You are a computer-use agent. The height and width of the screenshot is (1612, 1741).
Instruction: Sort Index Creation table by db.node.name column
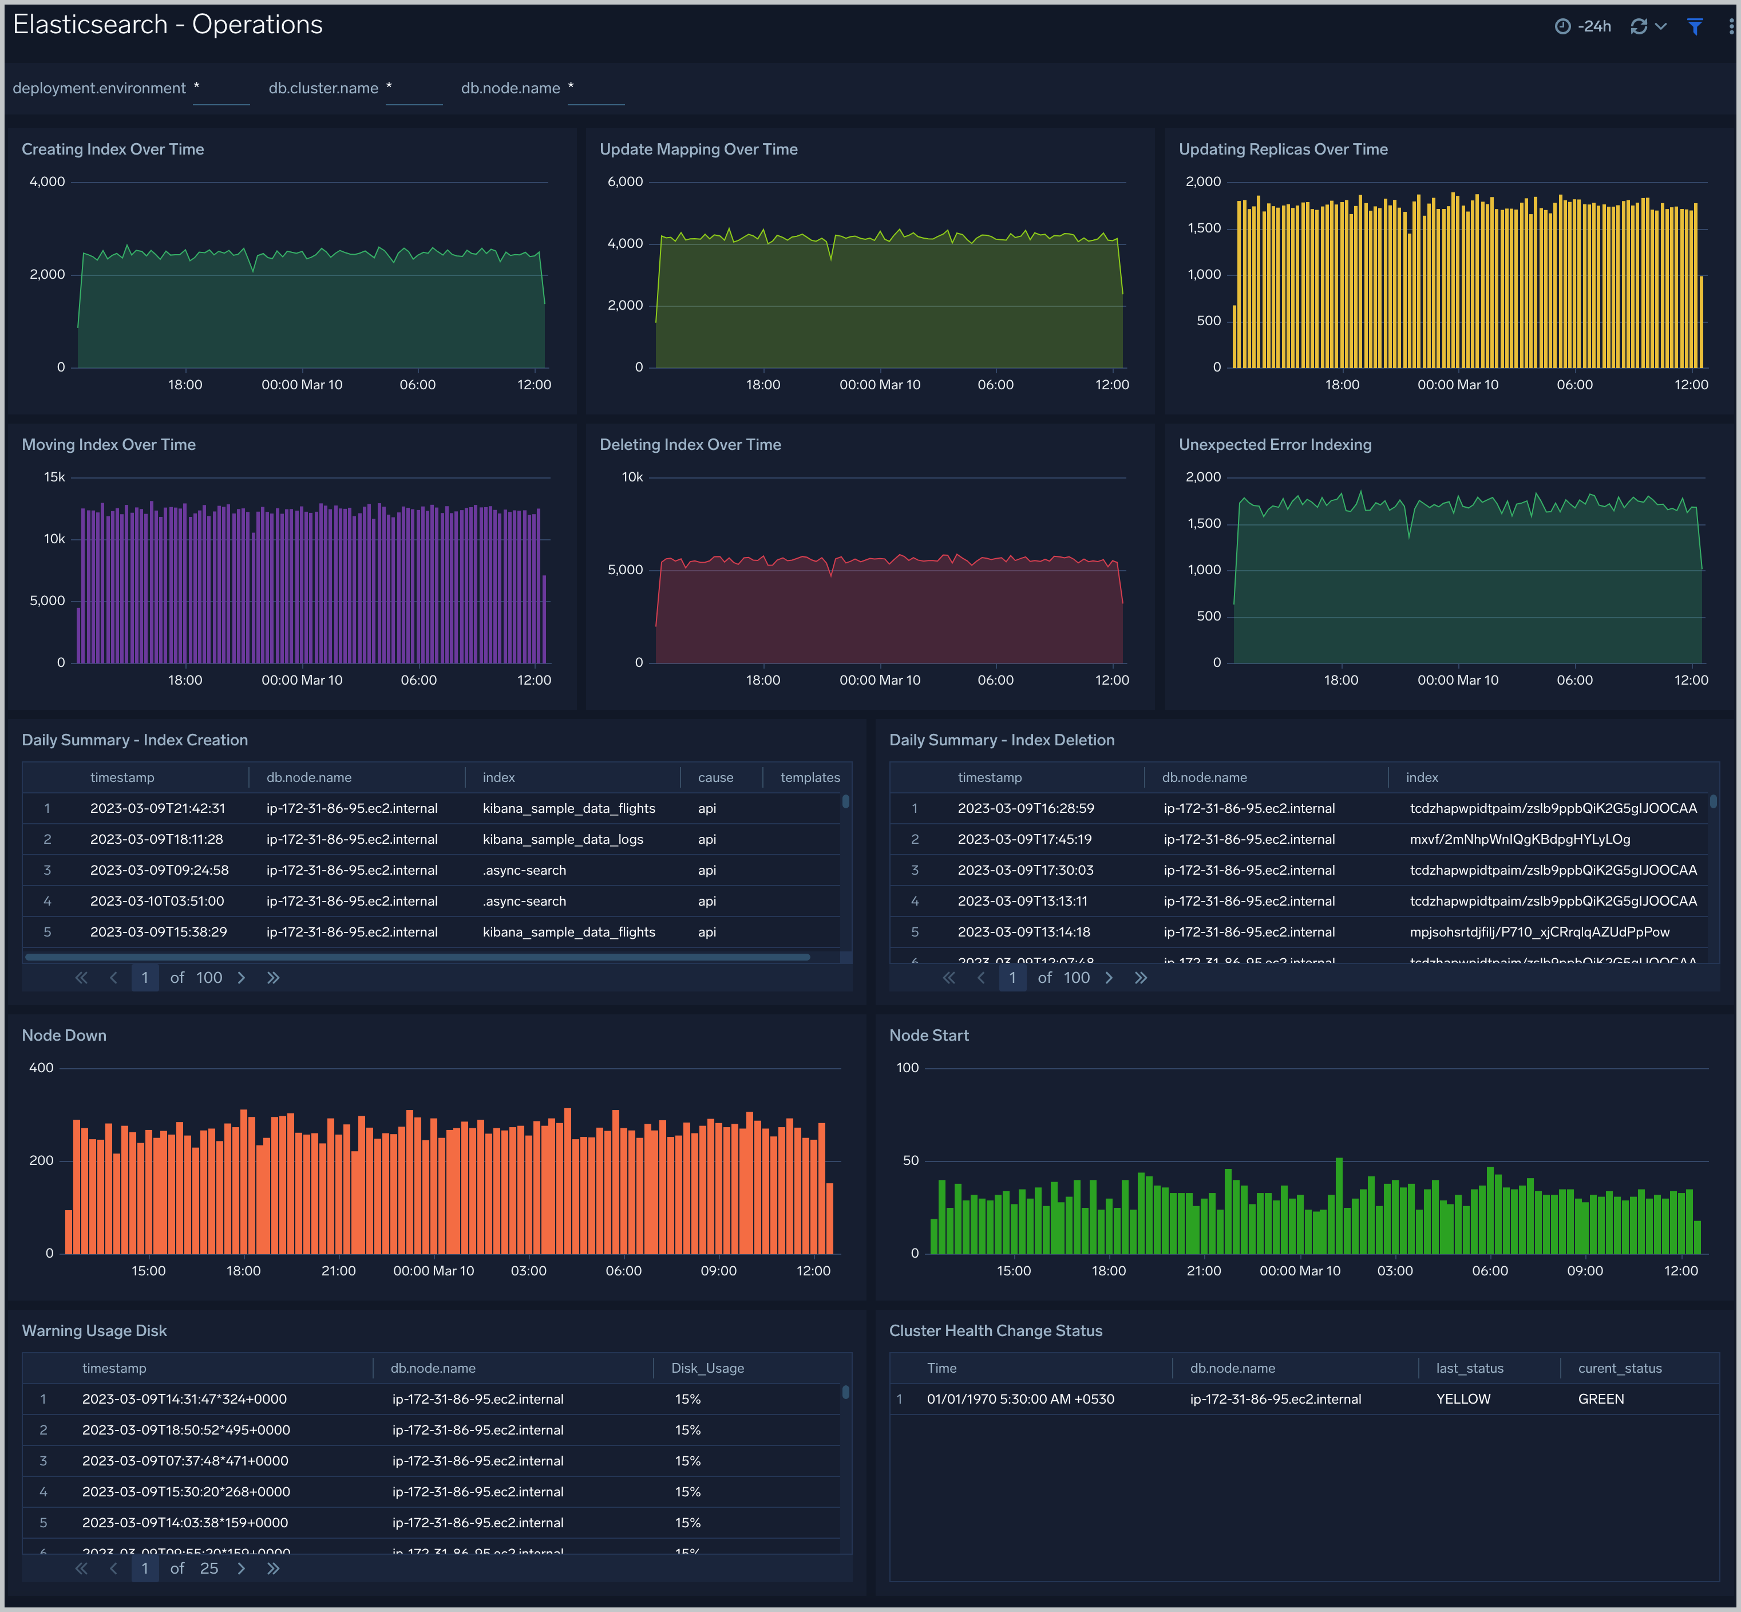(309, 777)
